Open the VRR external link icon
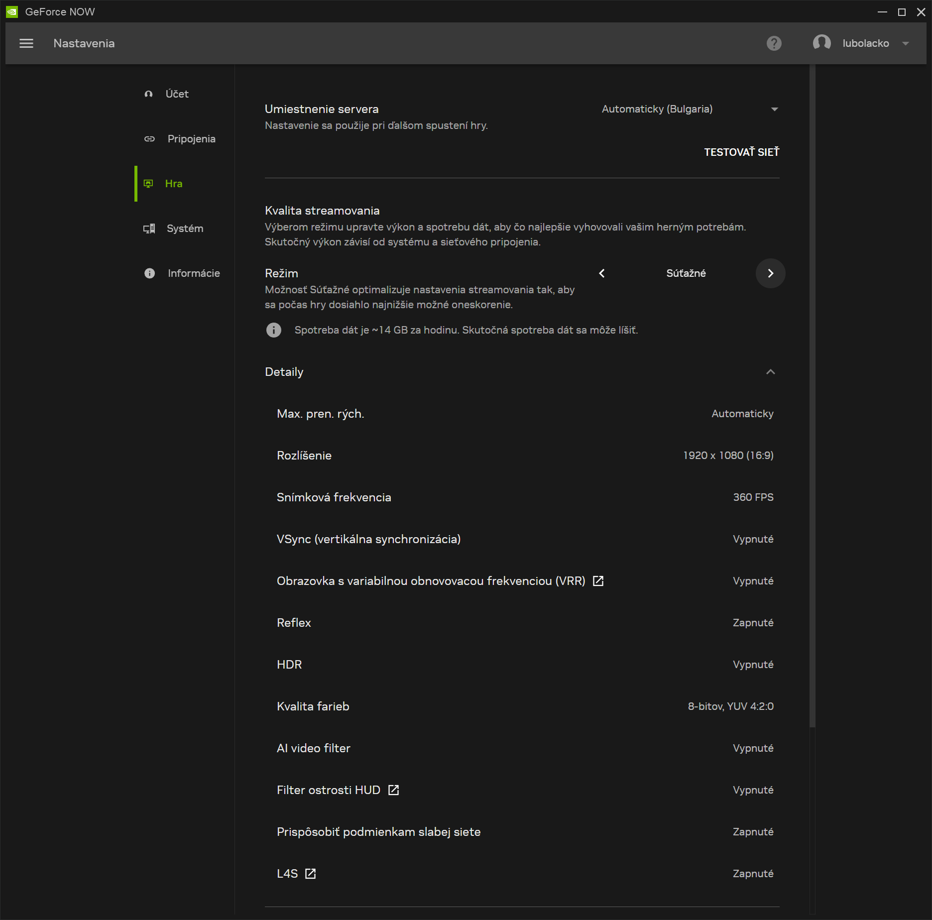This screenshot has width=932, height=920. pos(598,581)
